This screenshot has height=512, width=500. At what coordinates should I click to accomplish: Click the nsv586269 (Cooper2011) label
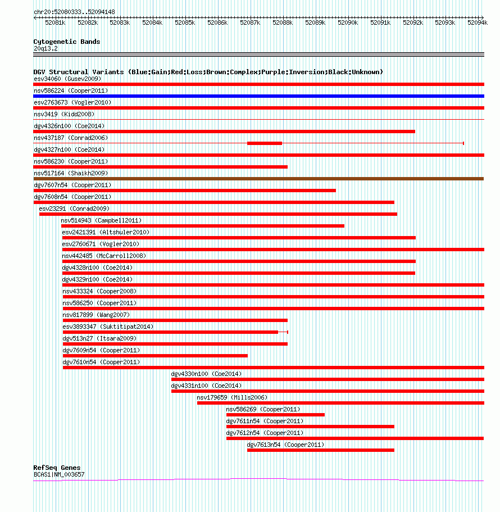pyautogui.click(x=263, y=409)
